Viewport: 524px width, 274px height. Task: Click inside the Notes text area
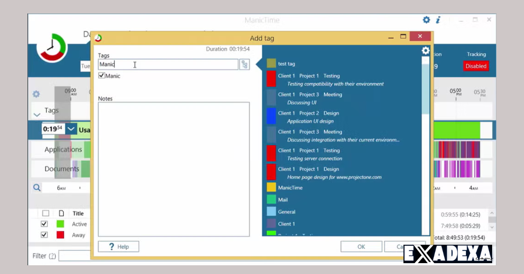click(x=173, y=168)
